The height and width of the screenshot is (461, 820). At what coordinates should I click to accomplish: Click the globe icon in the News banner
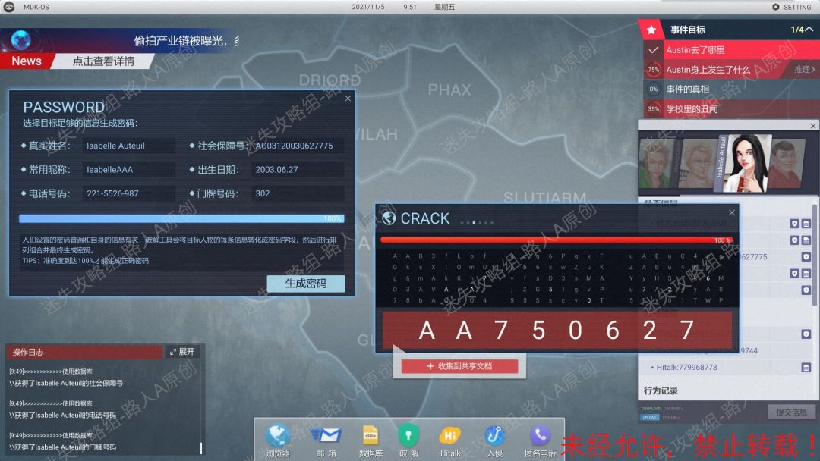(21, 39)
